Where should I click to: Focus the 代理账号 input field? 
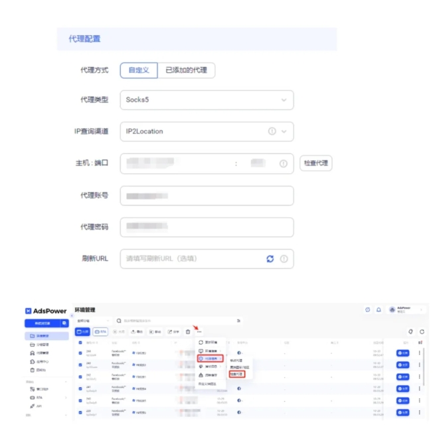[207, 196]
